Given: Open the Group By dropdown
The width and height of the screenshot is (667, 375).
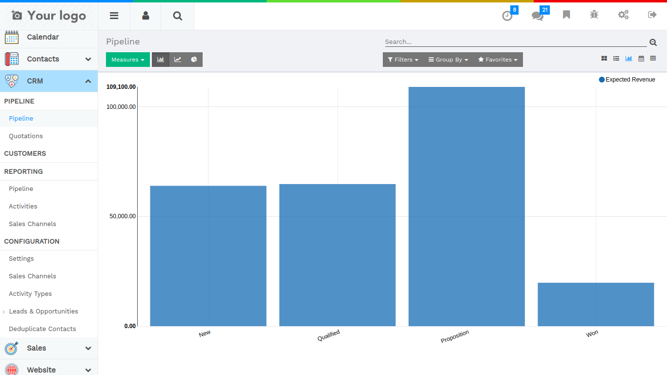Looking at the screenshot, I should [x=448, y=60].
